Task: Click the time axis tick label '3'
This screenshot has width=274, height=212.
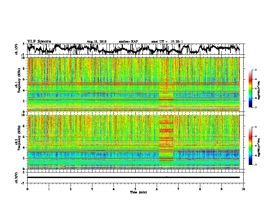Action: (92, 189)
